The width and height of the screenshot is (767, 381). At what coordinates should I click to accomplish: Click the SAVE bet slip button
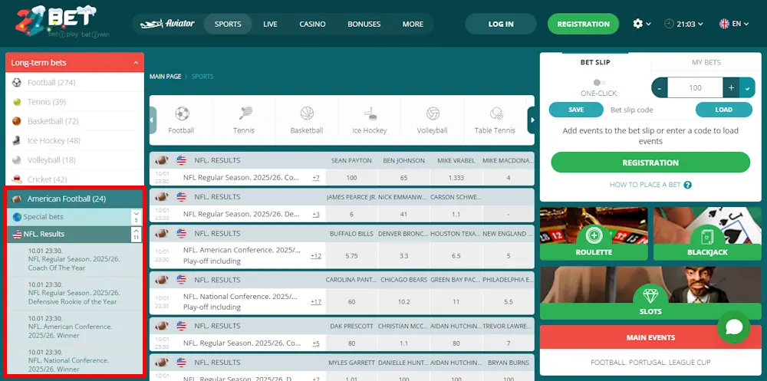(576, 110)
